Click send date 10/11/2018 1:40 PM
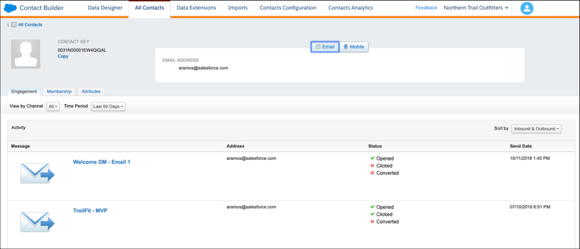Viewport: 580px width, 249px height. pyautogui.click(x=530, y=158)
